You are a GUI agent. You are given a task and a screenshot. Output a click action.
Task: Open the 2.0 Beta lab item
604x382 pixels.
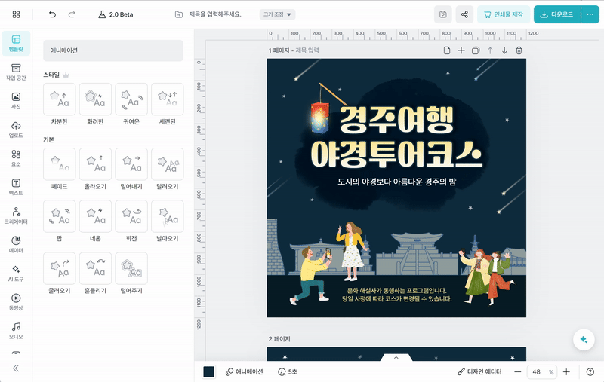(x=116, y=14)
